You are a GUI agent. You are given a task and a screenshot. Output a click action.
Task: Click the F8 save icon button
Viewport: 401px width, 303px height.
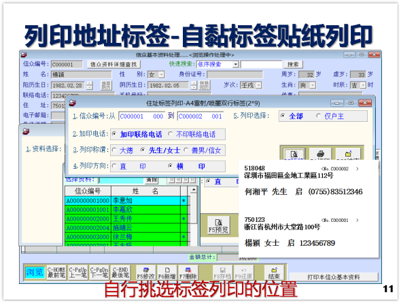click(222, 272)
